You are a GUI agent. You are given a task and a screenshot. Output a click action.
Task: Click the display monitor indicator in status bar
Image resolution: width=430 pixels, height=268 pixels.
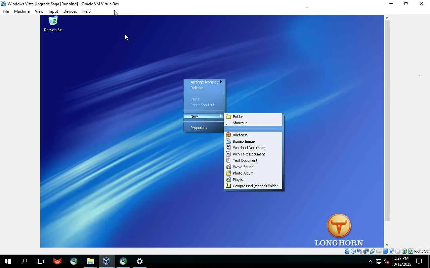pyautogui.click(x=385, y=251)
